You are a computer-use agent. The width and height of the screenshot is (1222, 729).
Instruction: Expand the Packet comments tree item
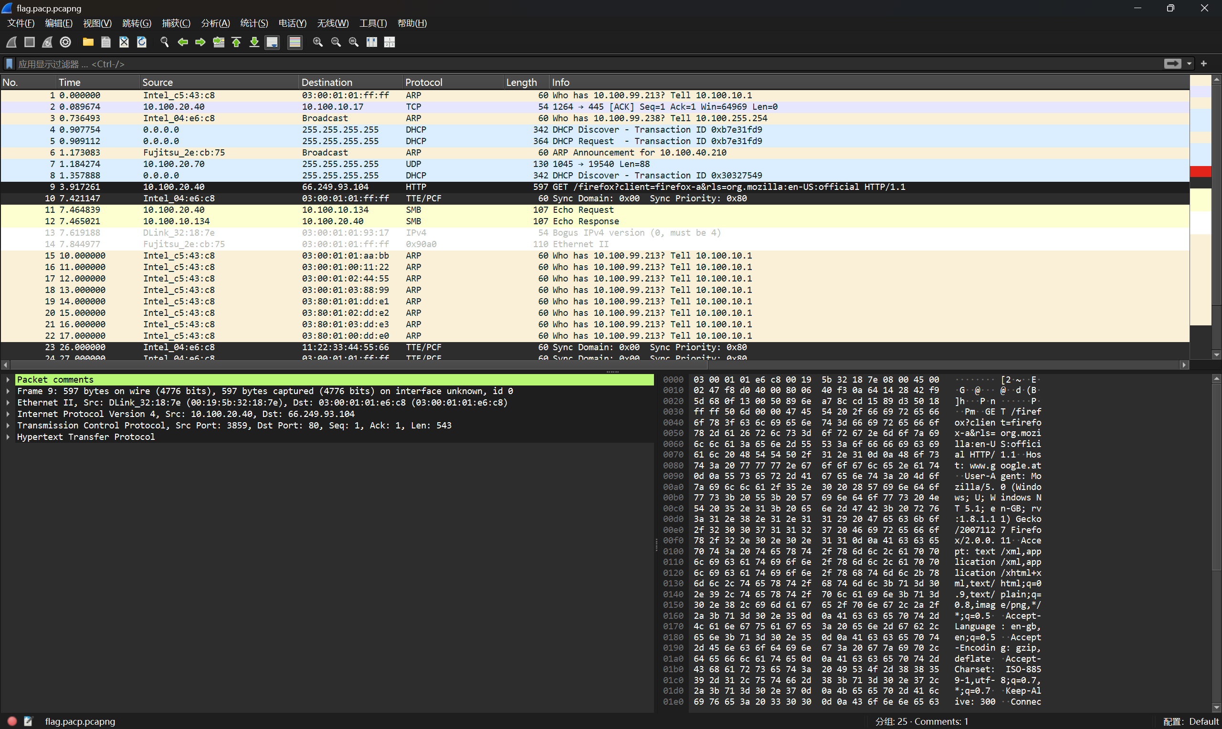pos(8,380)
